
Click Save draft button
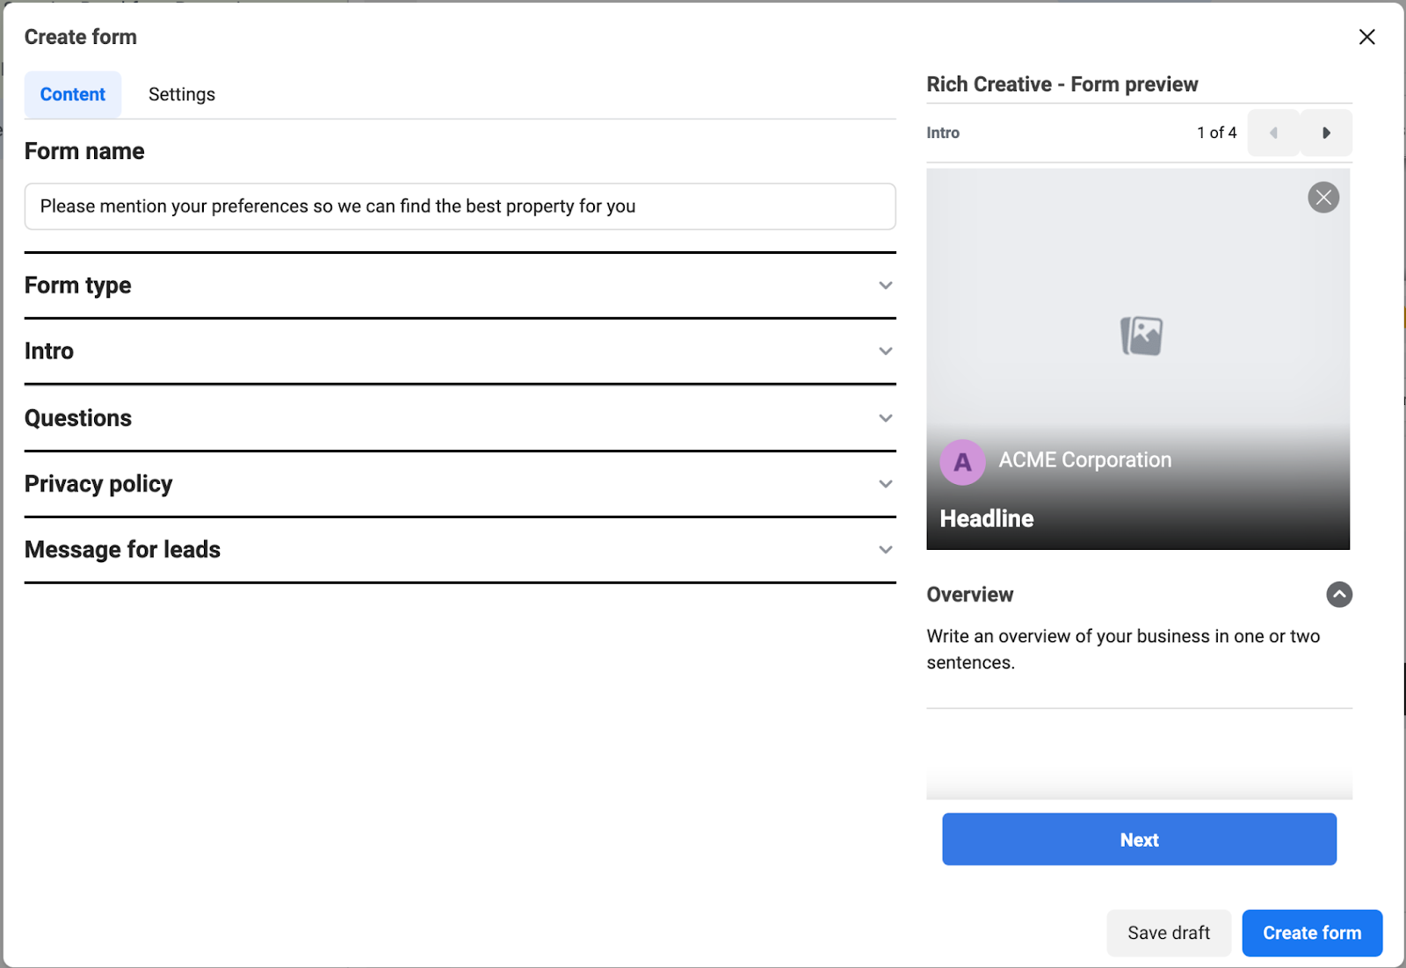[x=1168, y=933]
